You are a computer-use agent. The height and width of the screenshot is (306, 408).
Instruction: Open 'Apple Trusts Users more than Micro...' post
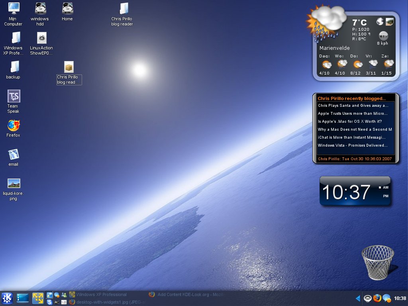point(353,114)
